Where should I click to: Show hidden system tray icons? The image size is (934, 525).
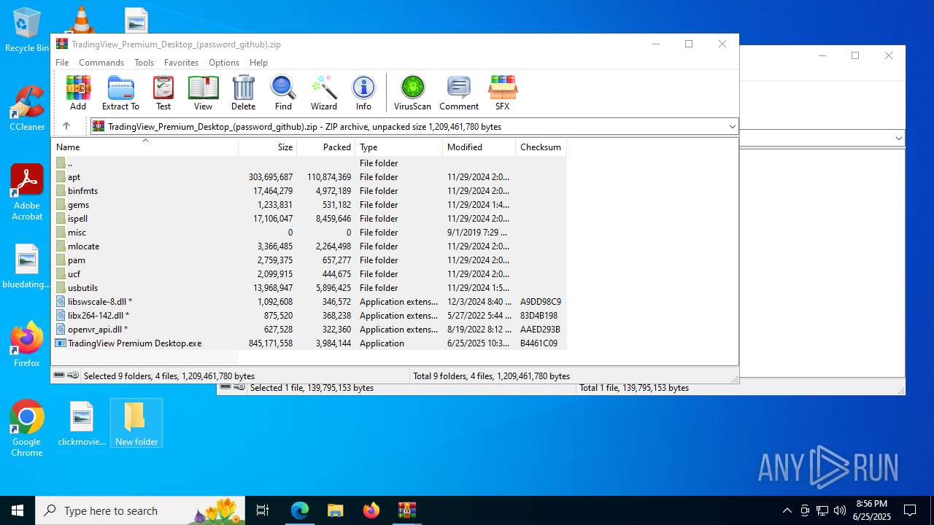tap(787, 510)
